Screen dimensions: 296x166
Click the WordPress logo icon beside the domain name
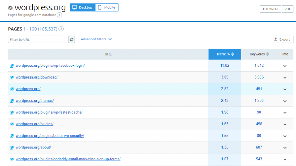click(x=10, y=8)
